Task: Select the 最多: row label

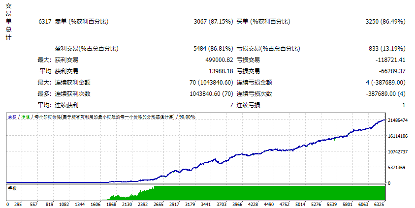Action: coord(44,94)
